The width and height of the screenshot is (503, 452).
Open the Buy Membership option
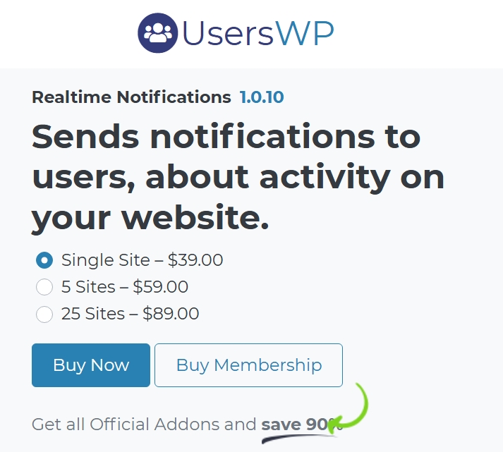(x=248, y=365)
